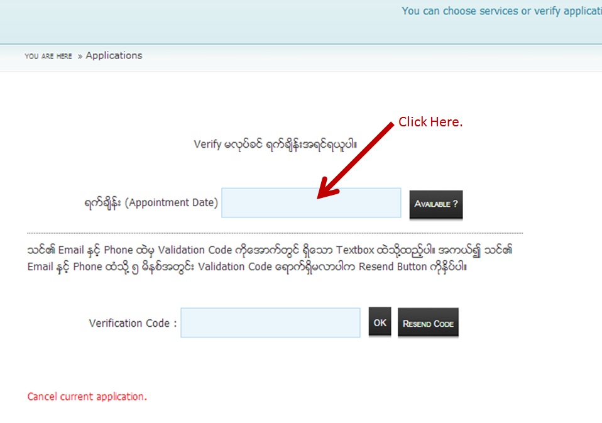Submit the verification code via OK
This screenshot has width=602, height=423.
[x=379, y=321]
